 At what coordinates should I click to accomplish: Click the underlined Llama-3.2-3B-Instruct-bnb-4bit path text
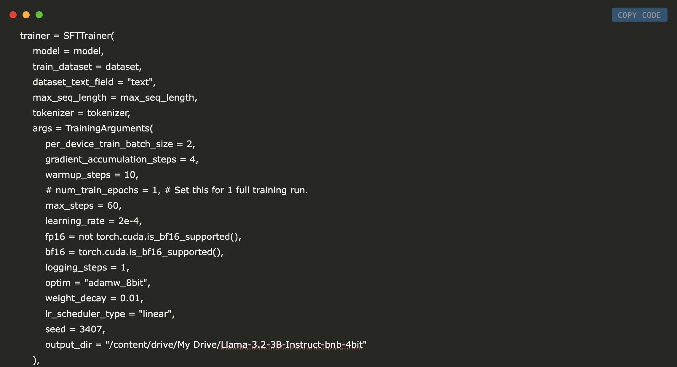292,345
